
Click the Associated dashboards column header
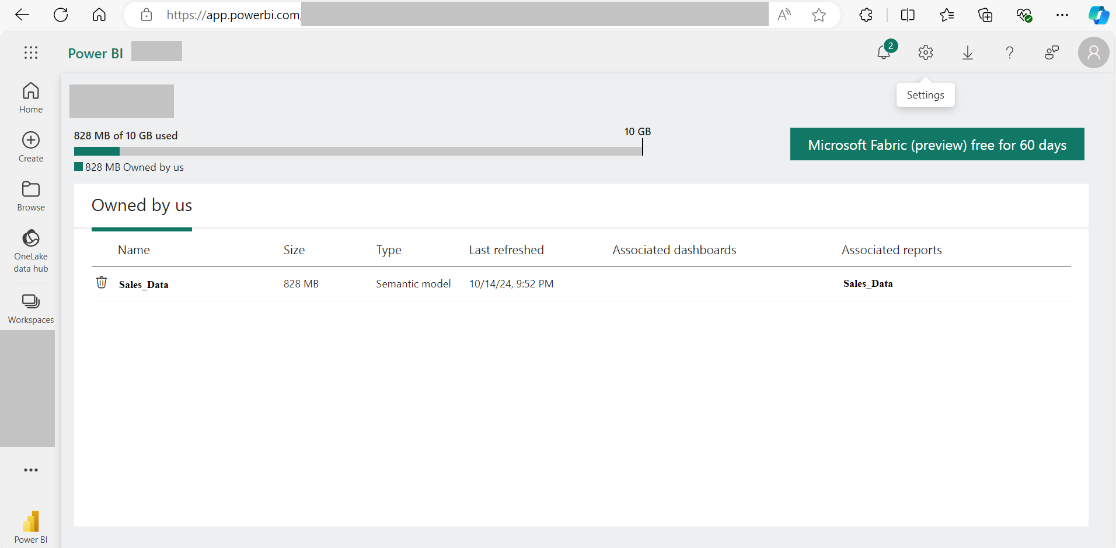click(674, 250)
